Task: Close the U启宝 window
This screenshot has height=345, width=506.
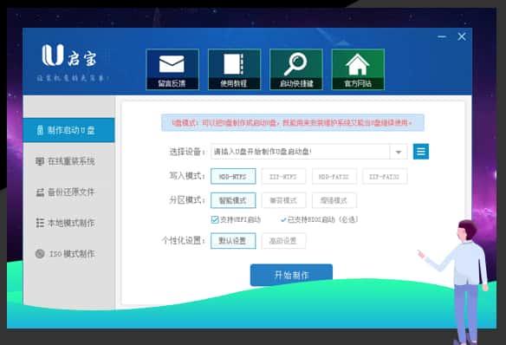Action: pos(462,36)
